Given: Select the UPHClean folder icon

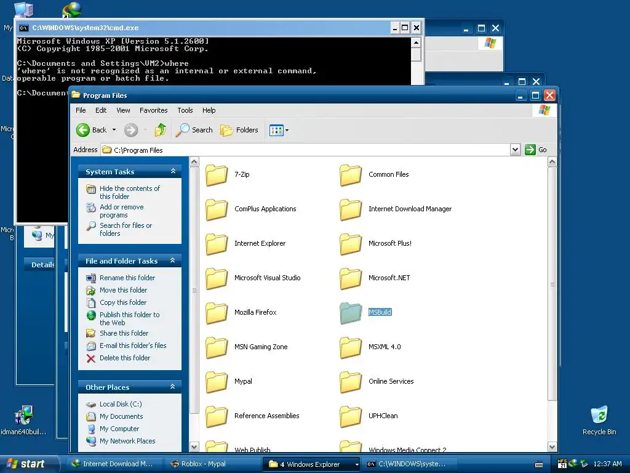Looking at the screenshot, I should (x=351, y=417).
